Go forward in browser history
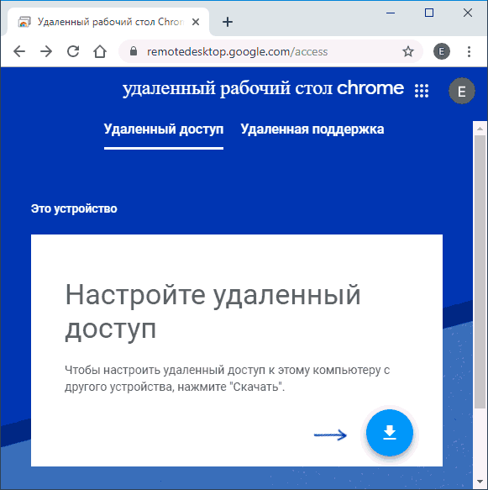488x490 pixels. tap(46, 51)
